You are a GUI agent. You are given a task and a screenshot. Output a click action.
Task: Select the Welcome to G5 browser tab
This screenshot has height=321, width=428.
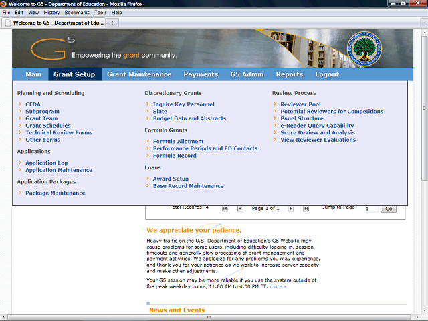54,23
